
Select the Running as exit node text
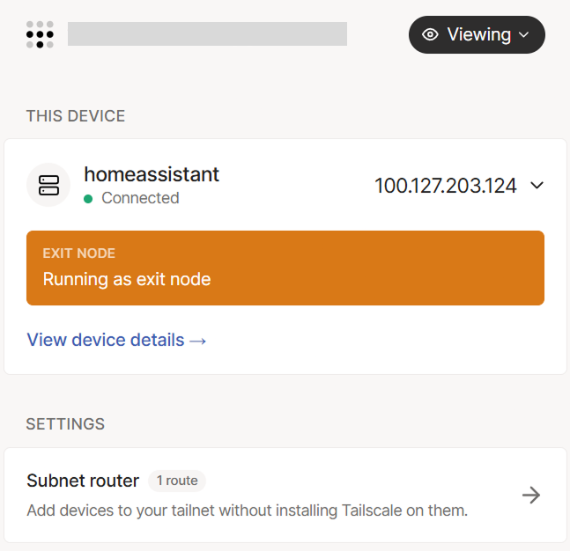point(127,280)
